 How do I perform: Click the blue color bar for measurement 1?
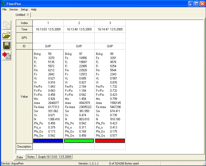[48, 141]
